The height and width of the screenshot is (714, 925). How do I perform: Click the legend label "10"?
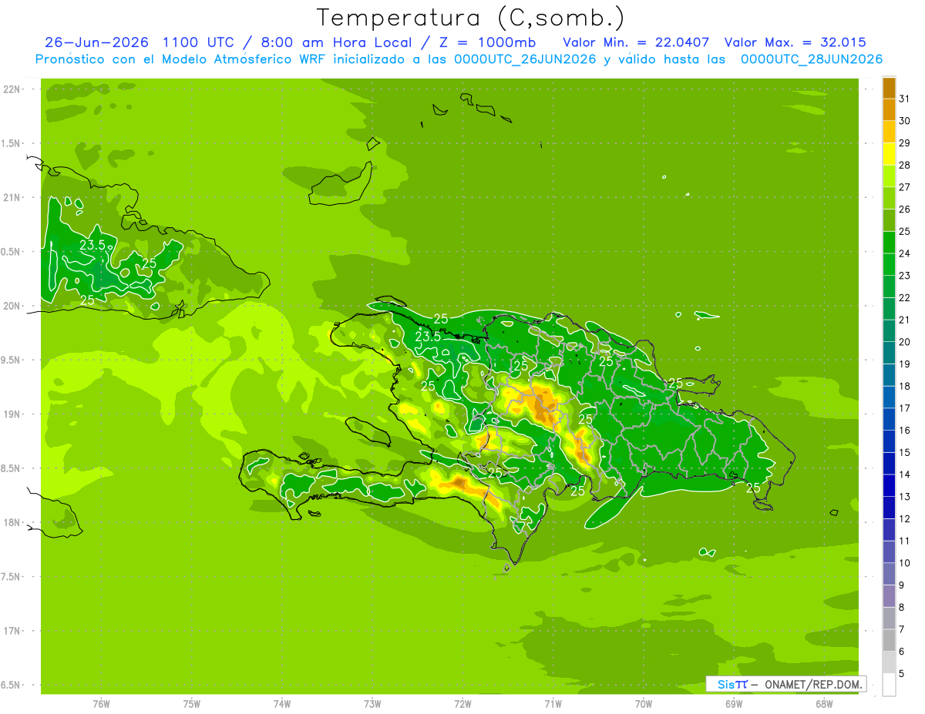tap(904, 563)
